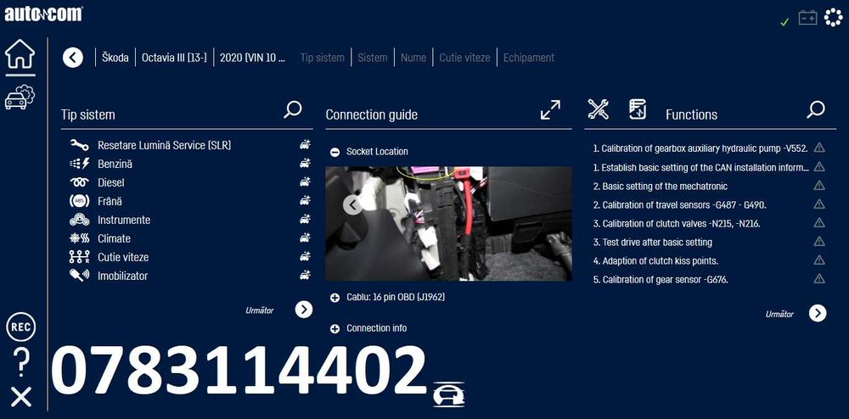Search within Functions panel

815,109
